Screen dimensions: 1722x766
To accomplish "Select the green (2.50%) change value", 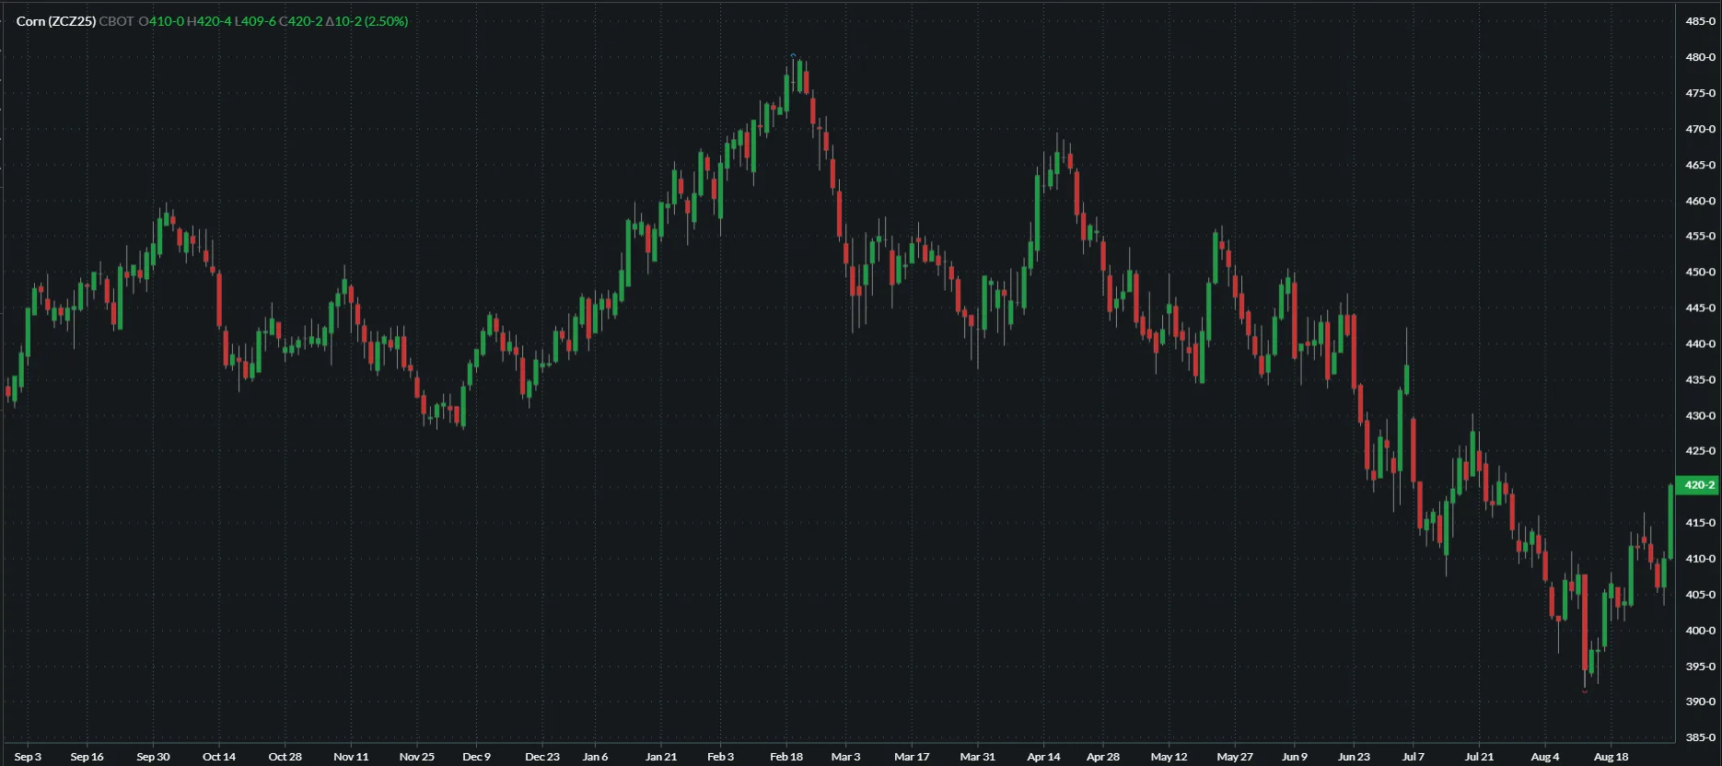I will coord(386,21).
